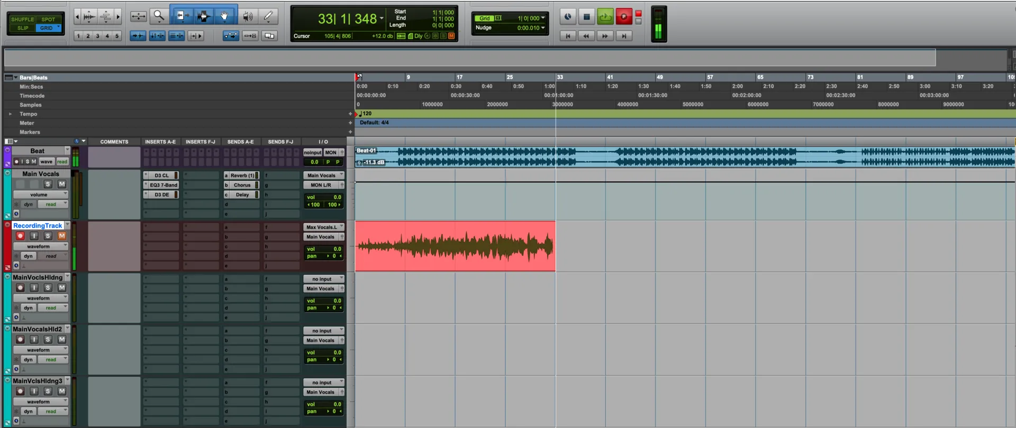
Task: Select the Zoomer magnifier tool
Action: 159,16
